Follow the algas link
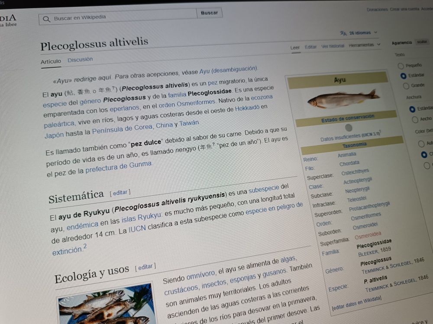Viewport: 433px width, 324px height. tap(288, 260)
